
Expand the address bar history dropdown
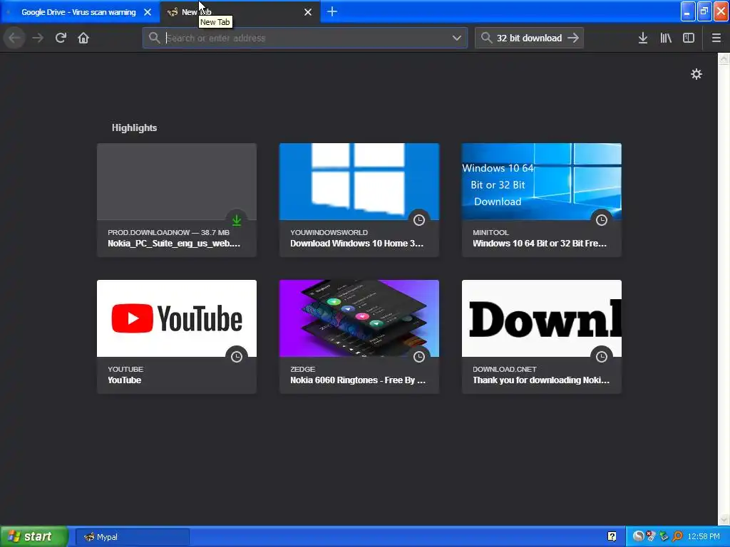pos(457,38)
